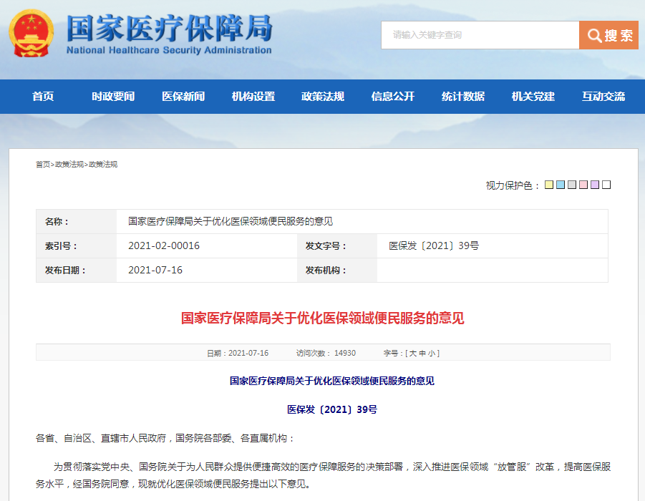Select the white eye-protection color swatch
645x501 pixels.
click(606, 185)
